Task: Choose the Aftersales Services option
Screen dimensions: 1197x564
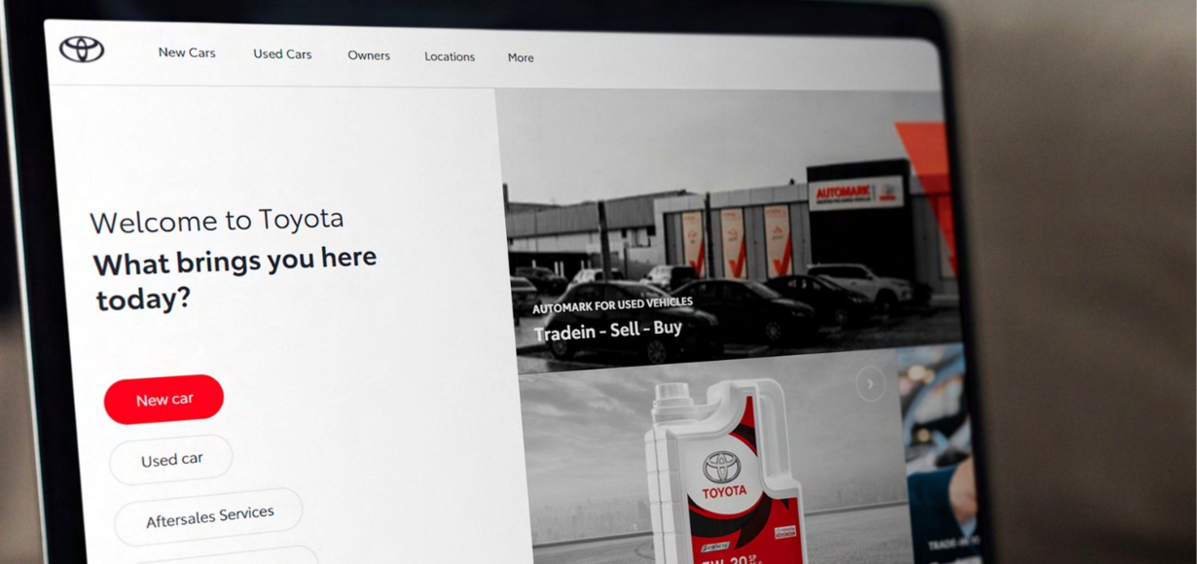Action: pyautogui.click(x=209, y=516)
